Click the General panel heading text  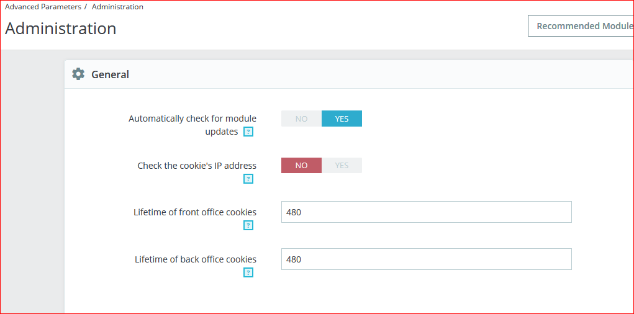coord(110,74)
